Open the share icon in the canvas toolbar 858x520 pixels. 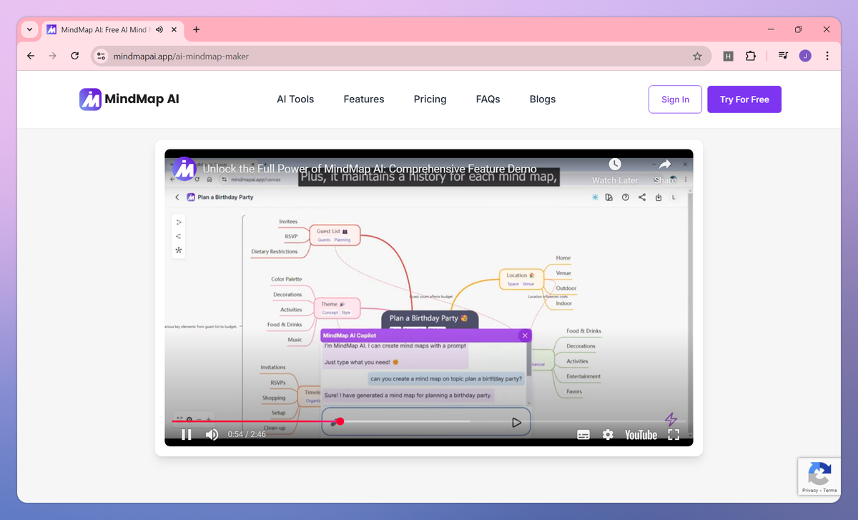pos(641,197)
